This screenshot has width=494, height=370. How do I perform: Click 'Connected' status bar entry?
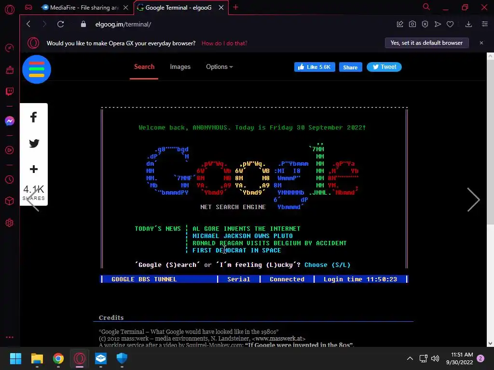coord(287,279)
